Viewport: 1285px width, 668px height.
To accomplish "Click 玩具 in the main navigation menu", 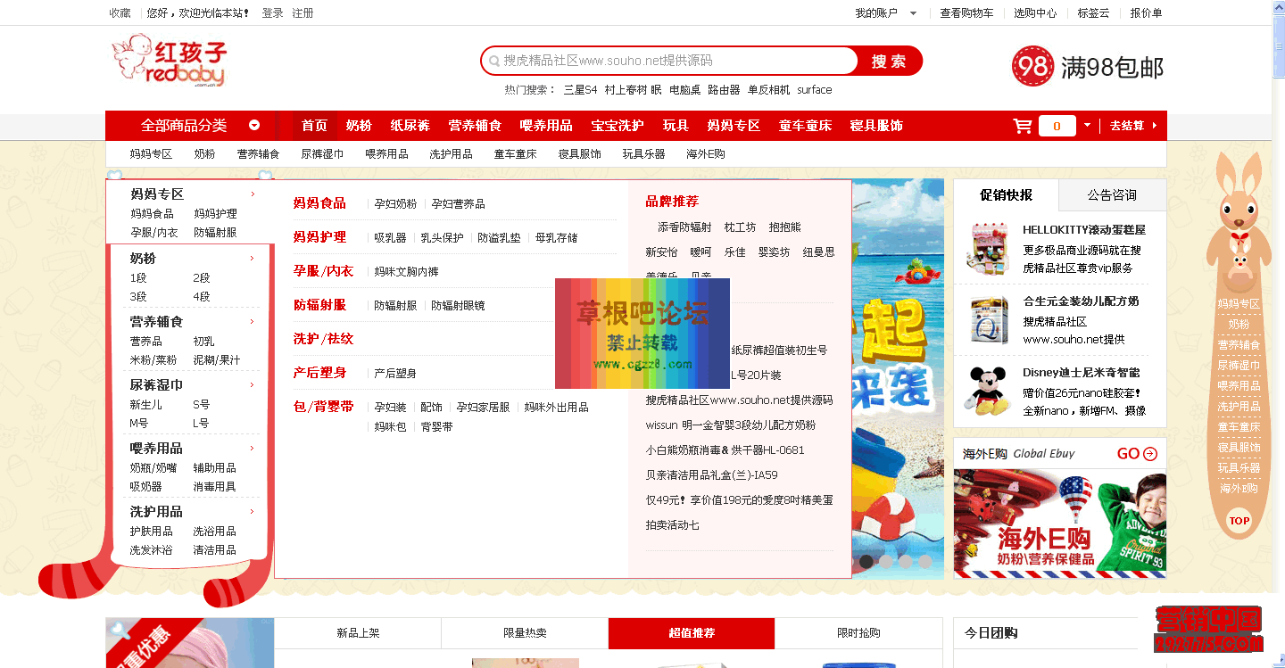I will (x=677, y=126).
